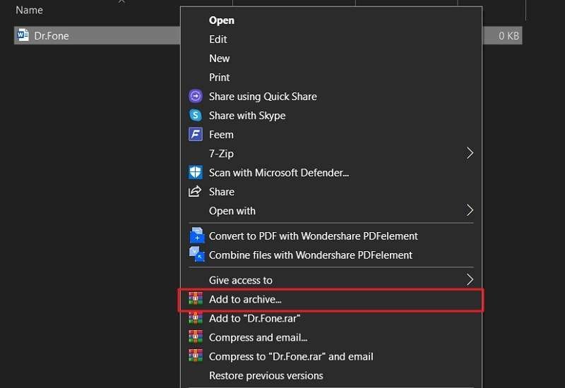Image resolution: width=565 pixels, height=388 pixels.
Task: Expand the Open with submenu arrow
Action: (x=470, y=210)
